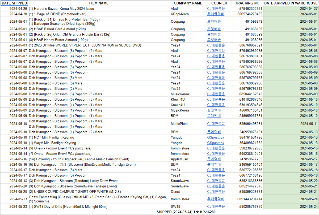
Task: Select the MusicPlant company cell
Action: (x=188, y=124)
